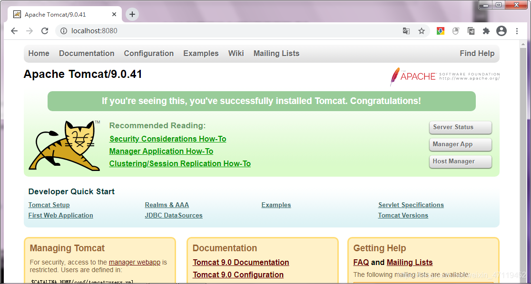
Task: Open the FAQ link
Action: tap(361, 262)
